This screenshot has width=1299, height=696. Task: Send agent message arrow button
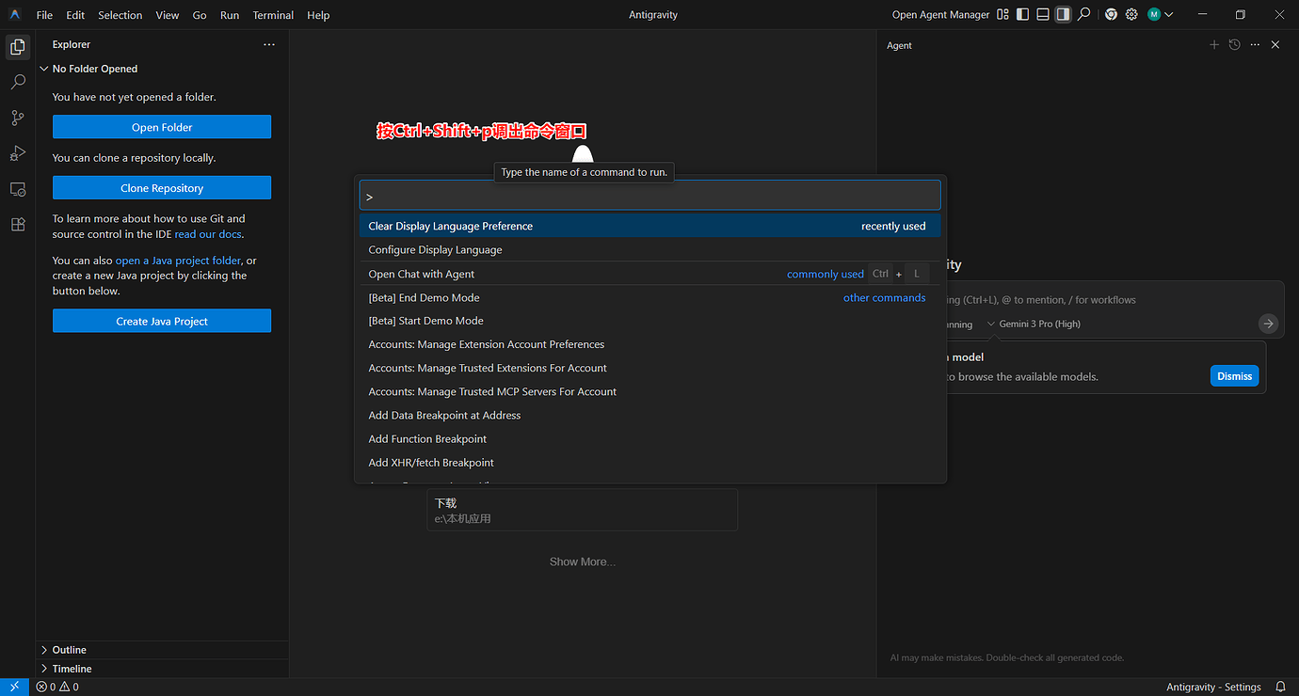click(1269, 324)
